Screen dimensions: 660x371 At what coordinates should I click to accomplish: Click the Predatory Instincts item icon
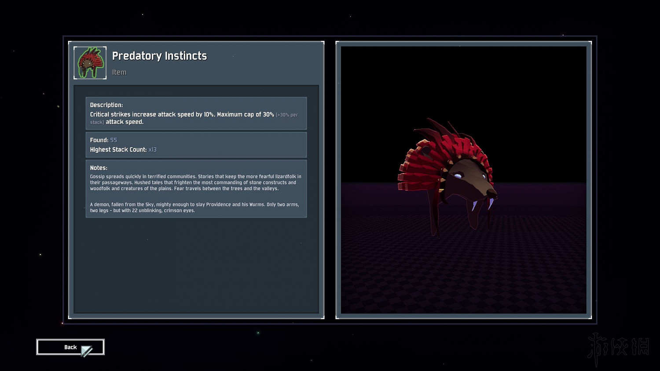click(x=90, y=63)
